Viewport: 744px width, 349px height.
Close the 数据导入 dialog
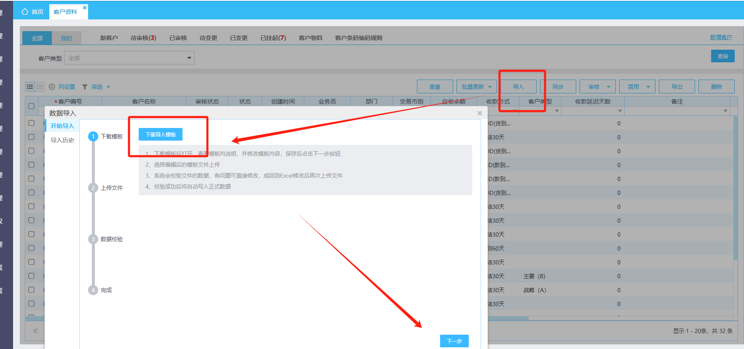click(x=479, y=113)
